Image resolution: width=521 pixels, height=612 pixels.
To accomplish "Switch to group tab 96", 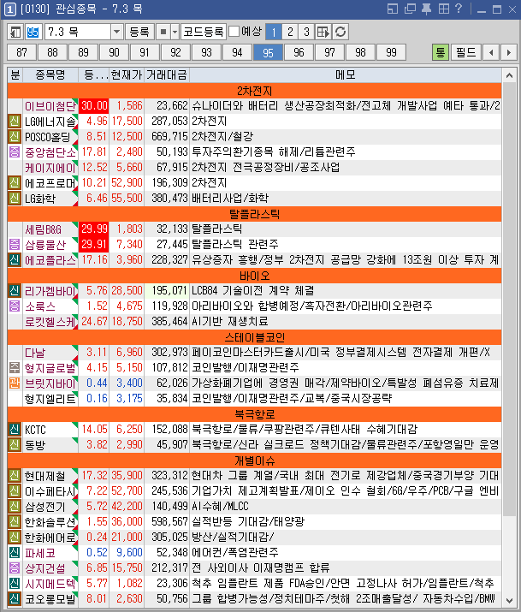I will pyautogui.click(x=299, y=52).
